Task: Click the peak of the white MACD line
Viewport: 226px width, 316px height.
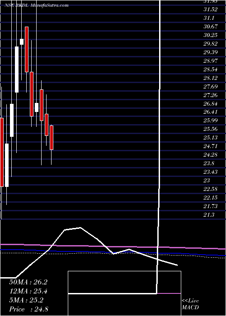Action: (80, 228)
